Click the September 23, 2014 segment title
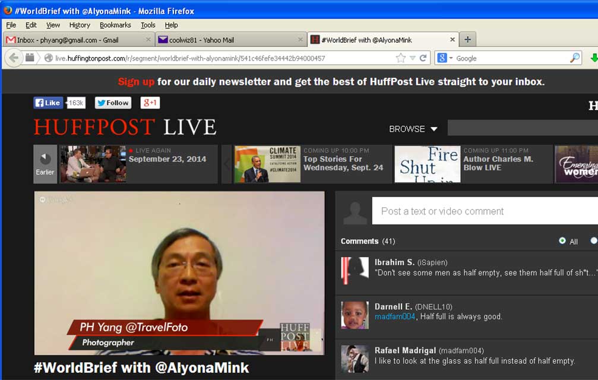 tap(167, 159)
